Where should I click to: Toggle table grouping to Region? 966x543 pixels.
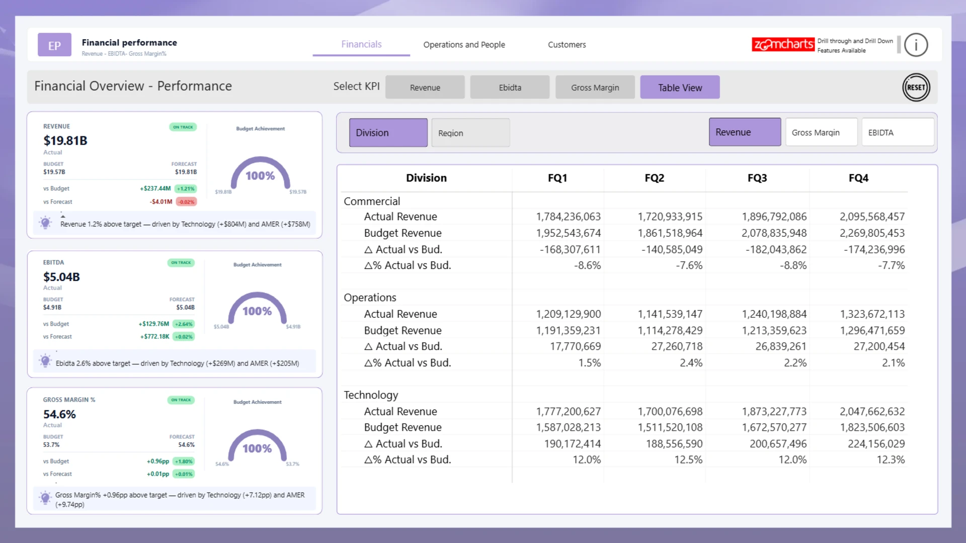tap(470, 133)
